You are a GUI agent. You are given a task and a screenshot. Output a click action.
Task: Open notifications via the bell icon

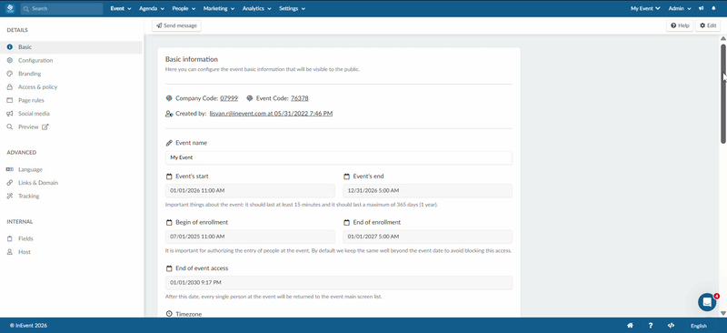click(x=713, y=8)
